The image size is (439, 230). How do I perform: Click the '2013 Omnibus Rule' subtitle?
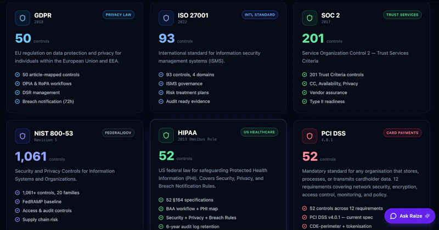(197, 139)
